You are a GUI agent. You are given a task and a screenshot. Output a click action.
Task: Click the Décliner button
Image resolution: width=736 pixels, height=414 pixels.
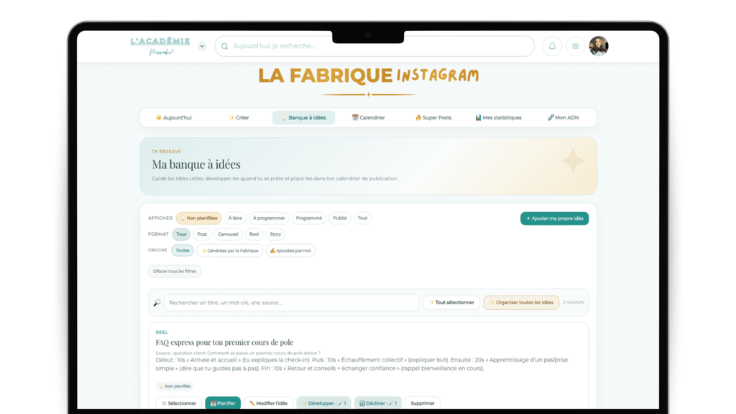378,403
